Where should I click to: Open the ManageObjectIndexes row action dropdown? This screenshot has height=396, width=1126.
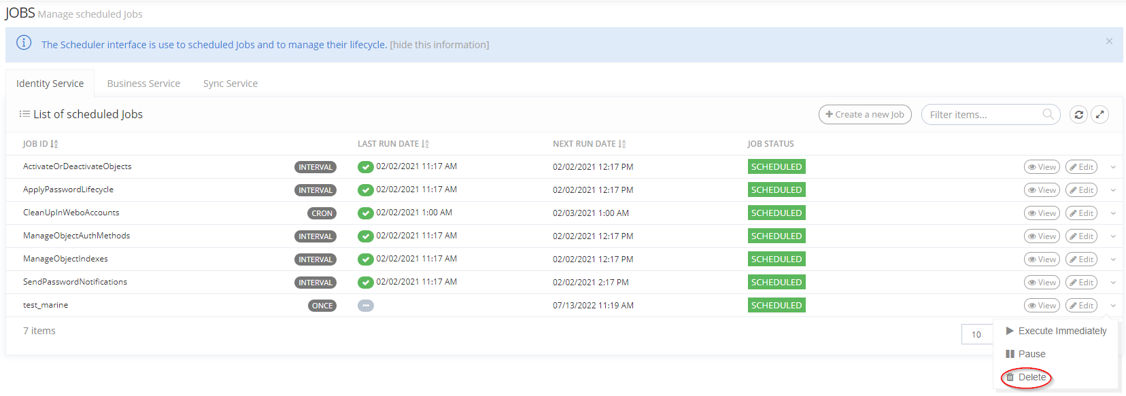(x=1113, y=259)
